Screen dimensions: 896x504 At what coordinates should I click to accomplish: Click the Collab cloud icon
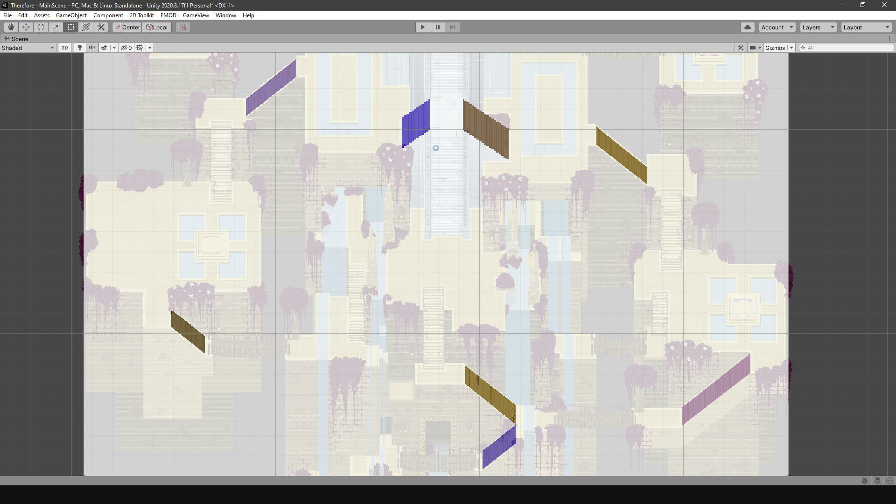(x=747, y=27)
